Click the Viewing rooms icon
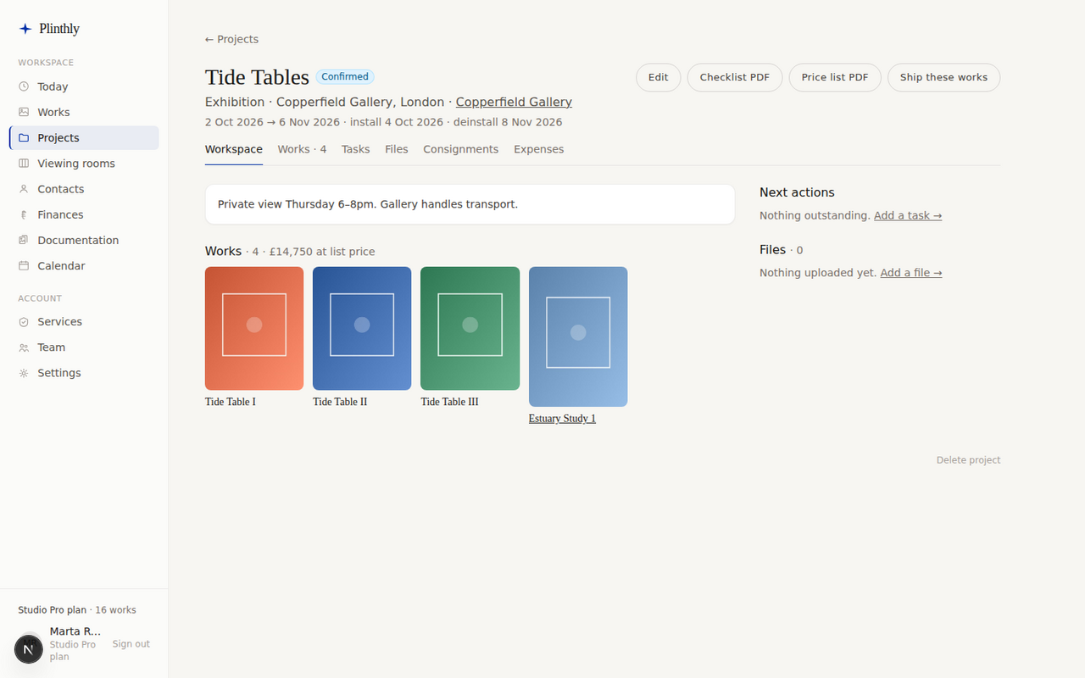 coord(24,164)
